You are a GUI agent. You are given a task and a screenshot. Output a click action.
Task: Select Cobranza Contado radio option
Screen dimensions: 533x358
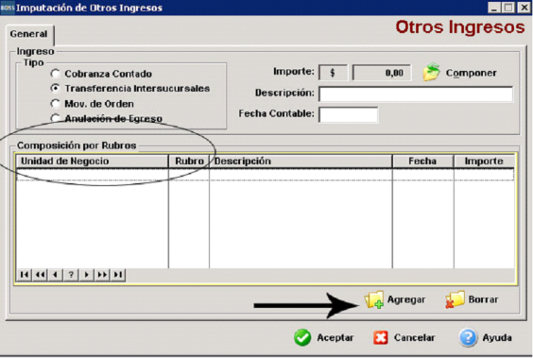click(55, 74)
